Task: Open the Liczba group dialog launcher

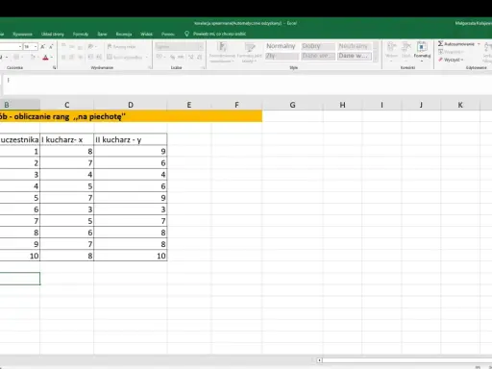Action: click(203, 67)
